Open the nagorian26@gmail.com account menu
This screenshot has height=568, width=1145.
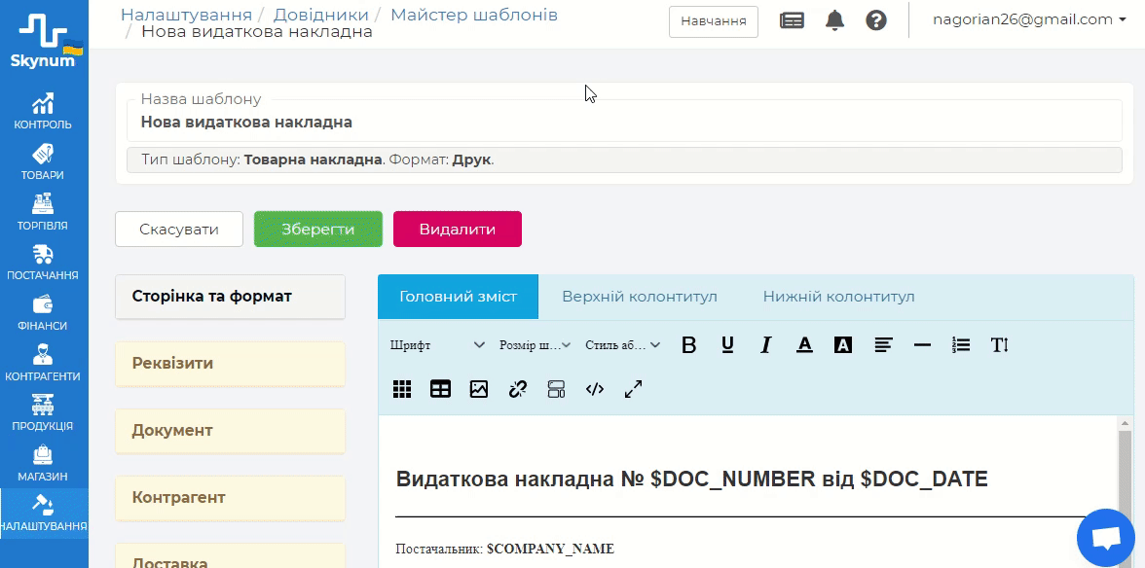1030,19
